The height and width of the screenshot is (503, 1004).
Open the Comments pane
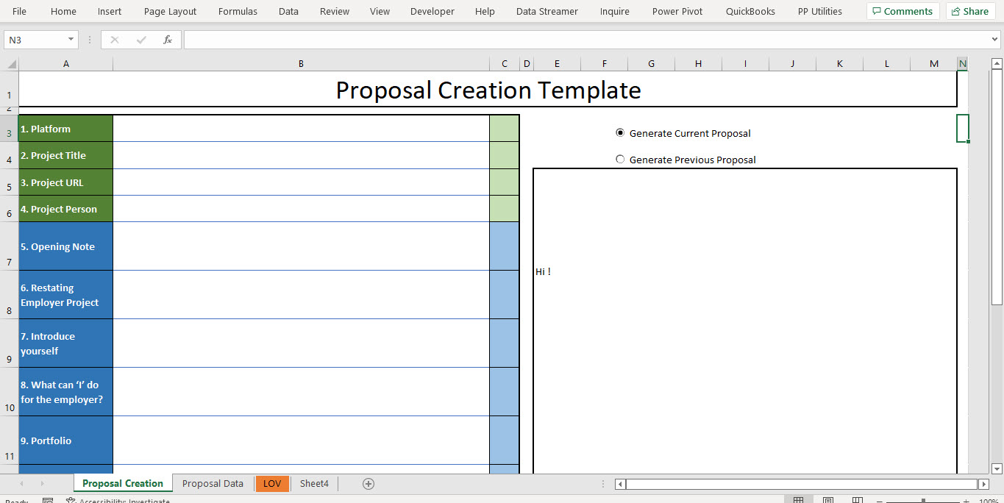(x=902, y=11)
